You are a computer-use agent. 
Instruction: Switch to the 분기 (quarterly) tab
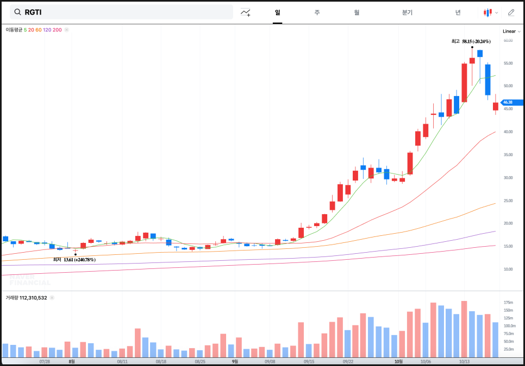pyautogui.click(x=407, y=12)
